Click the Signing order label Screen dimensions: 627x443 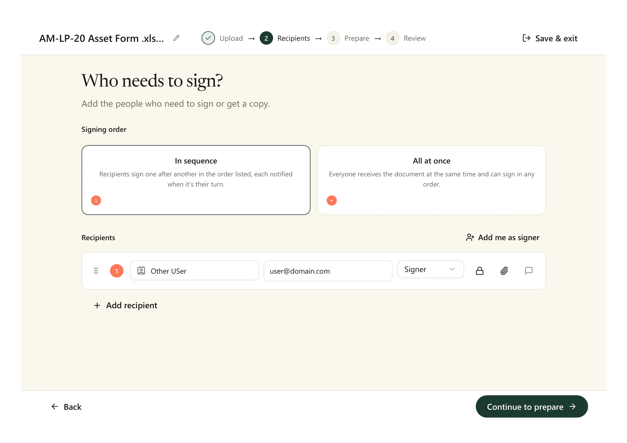(104, 129)
